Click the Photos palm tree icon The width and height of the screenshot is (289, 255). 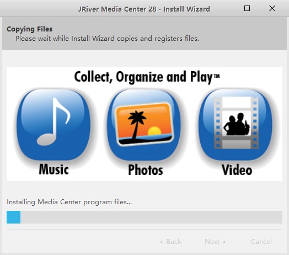click(x=144, y=125)
